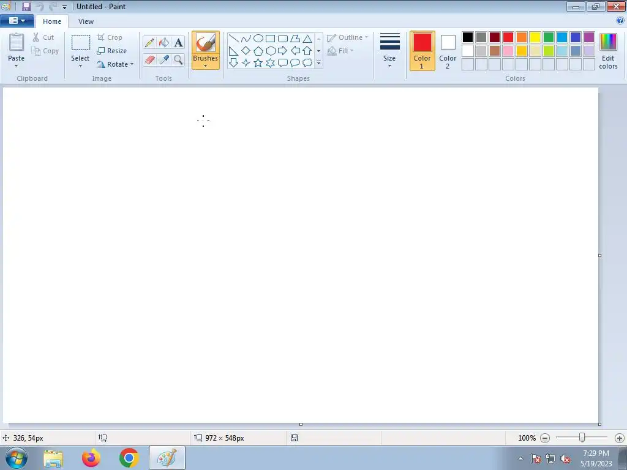627x470 pixels.
Task: Click the muted volume tray icon
Action: [x=565, y=459]
